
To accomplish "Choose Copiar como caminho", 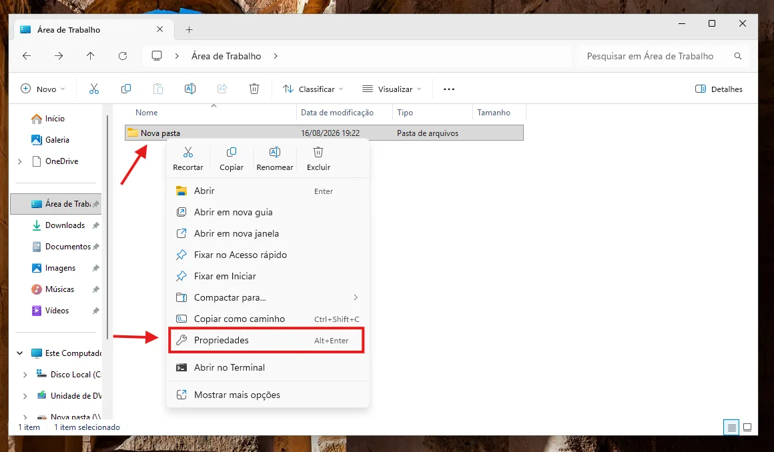I will pyautogui.click(x=268, y=319).
